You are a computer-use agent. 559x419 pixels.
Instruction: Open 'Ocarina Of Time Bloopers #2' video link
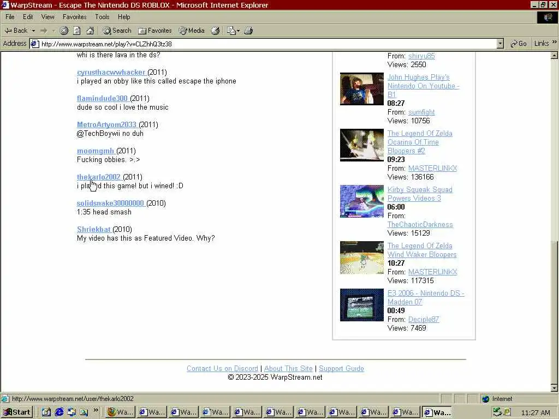tap(420, 142)
